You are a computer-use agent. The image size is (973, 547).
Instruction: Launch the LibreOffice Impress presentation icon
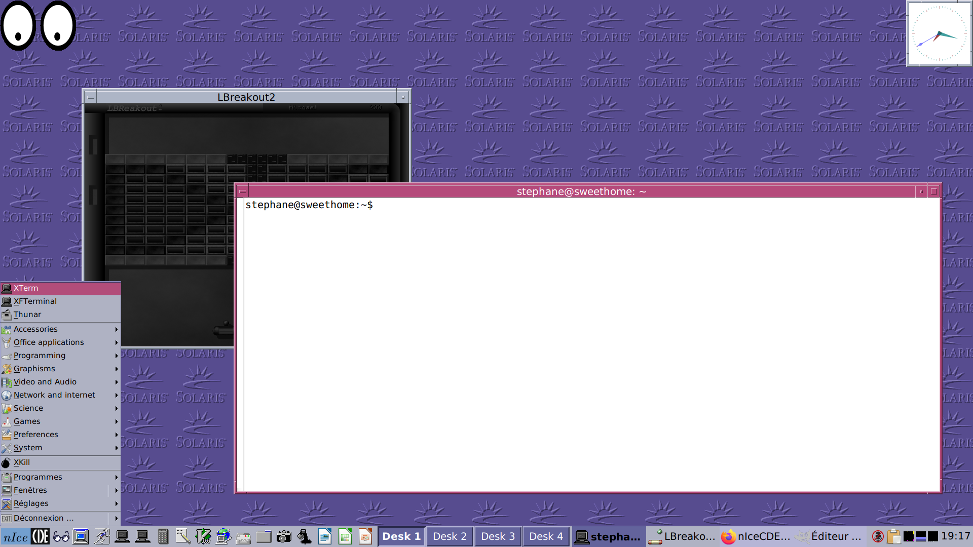click(365, 536)
